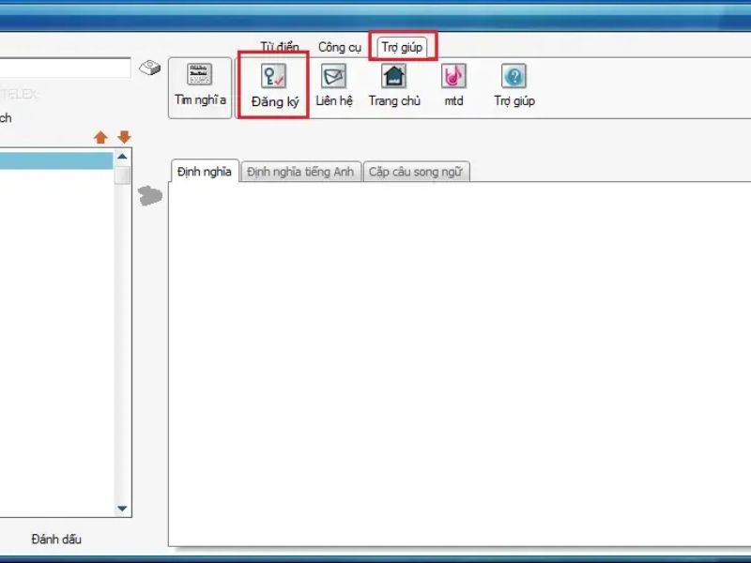Screen dimensions: 751x563
Task: Click the Đánh dấu label
Action: click(56, 539)
